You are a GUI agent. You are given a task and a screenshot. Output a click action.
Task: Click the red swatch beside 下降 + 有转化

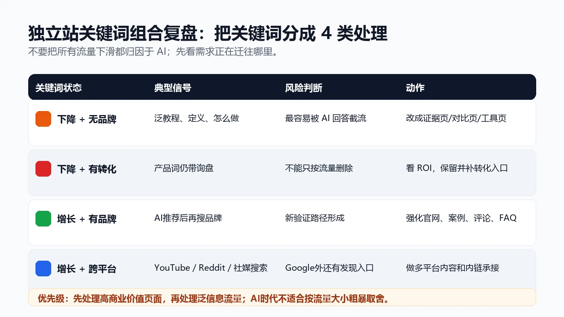(43, 169)
